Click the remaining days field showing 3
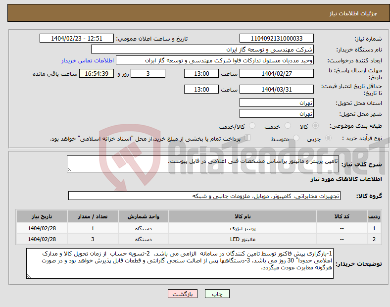Image resolution: width=390 pixels, height=307 pixels. coord(148,73)
